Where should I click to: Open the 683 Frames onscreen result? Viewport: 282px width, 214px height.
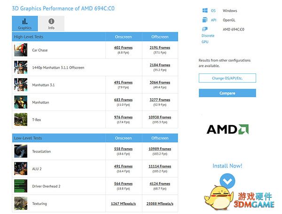pos(123,100)
